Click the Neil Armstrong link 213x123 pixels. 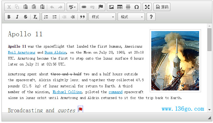(22, 53)
